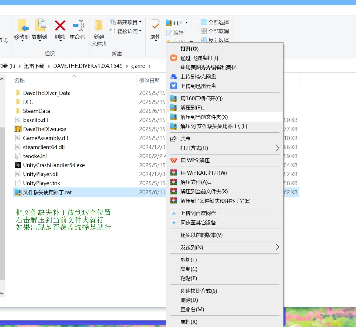The width and height of the screenshot is (356, 327).
Task: Select 解压文件(A)... WinRAR entry
Action: click(x=225, y=182)
